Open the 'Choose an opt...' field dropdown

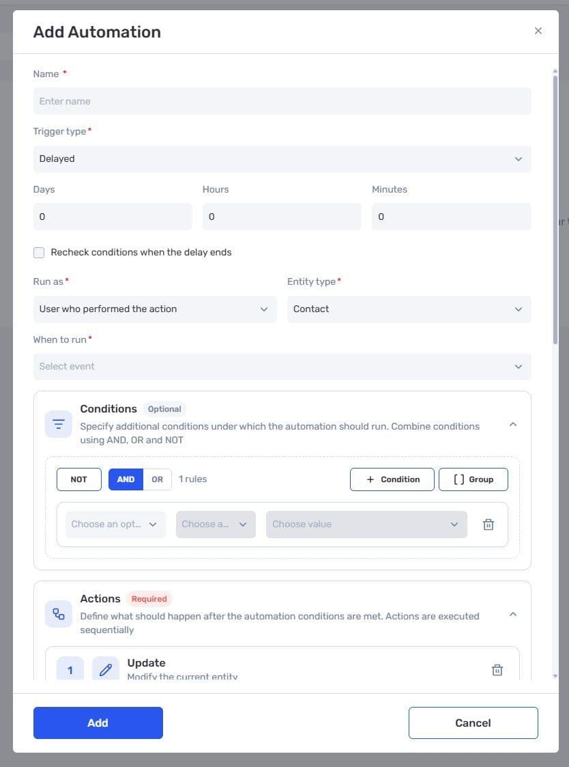[115, 525]
